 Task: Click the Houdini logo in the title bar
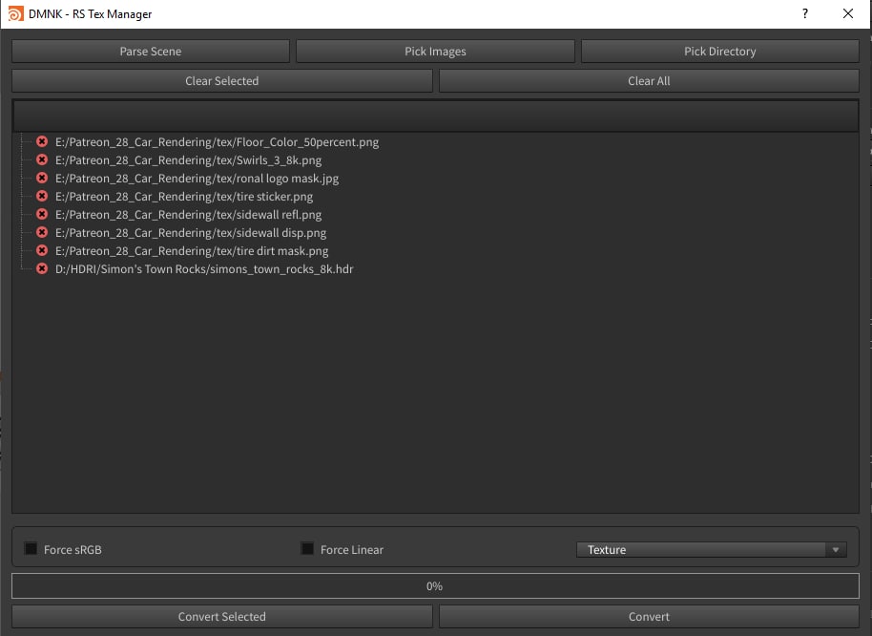click(x=15, y=14)
